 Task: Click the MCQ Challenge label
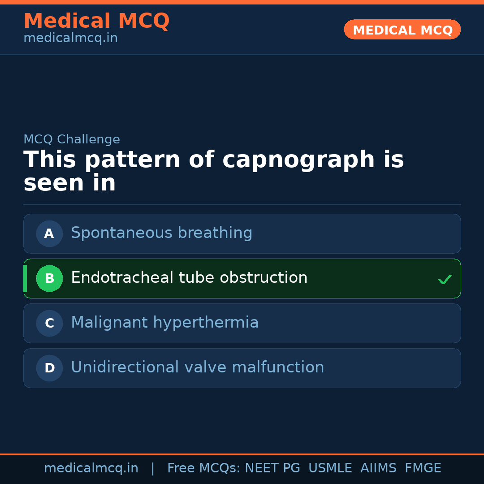[x=72, y=140]
